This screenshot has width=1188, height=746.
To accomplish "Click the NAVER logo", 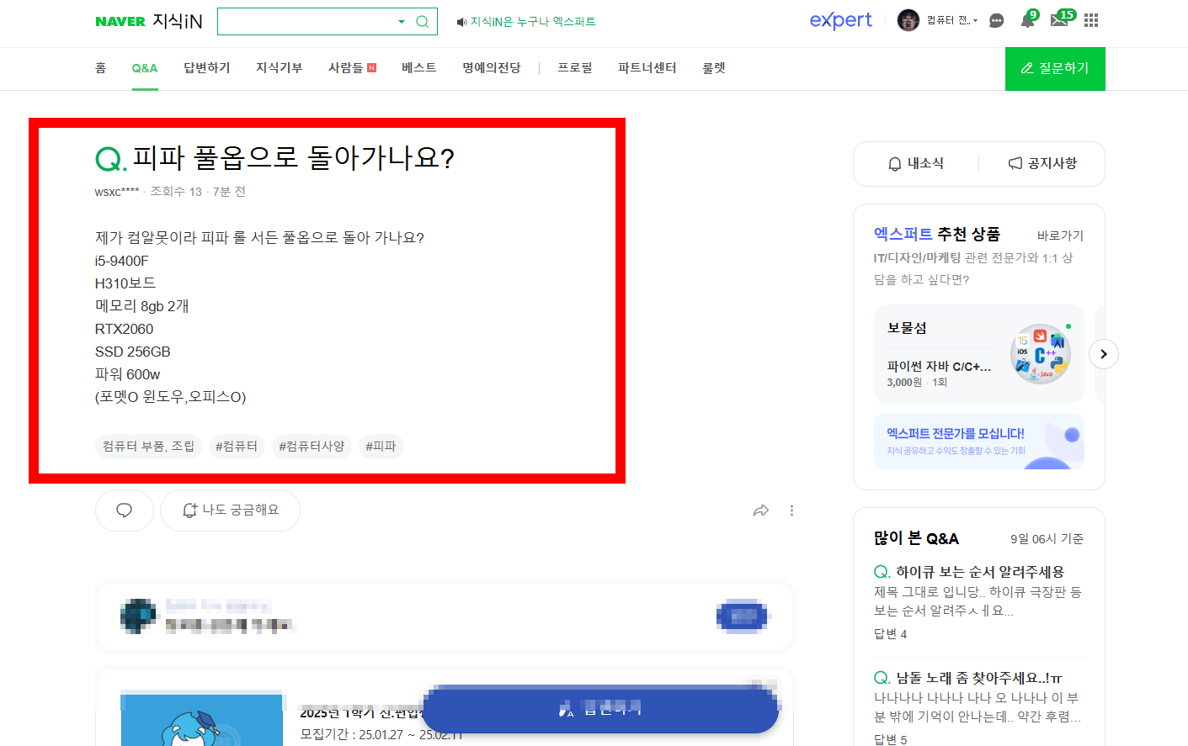I will pos(120,22).
